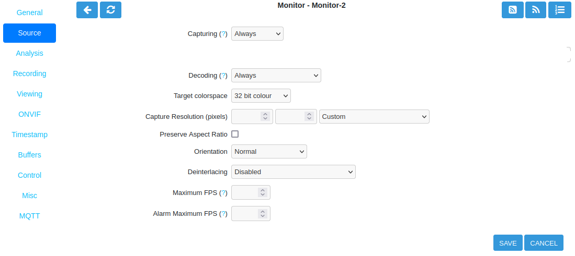Click the square RSS feed icon button
This screenshot has height=256, width=575.
click(x=513, y=10)
